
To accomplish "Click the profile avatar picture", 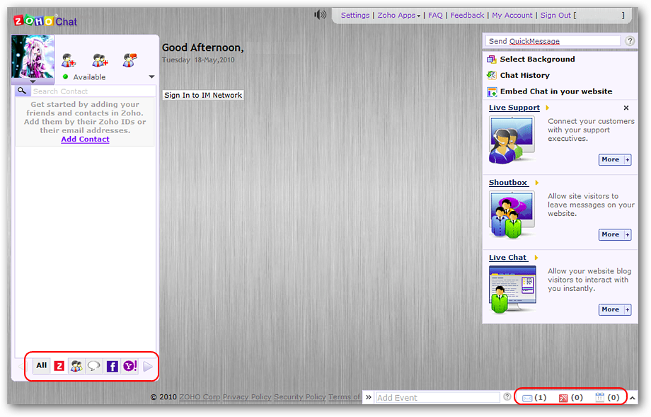I will pos(33,57).
